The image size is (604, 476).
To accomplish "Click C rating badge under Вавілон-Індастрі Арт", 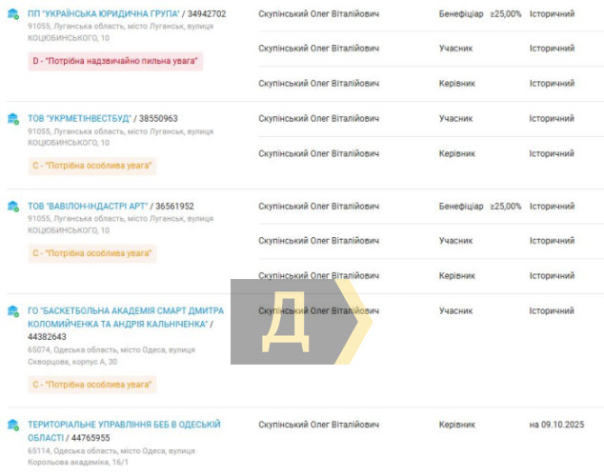I will click(91, 253).
